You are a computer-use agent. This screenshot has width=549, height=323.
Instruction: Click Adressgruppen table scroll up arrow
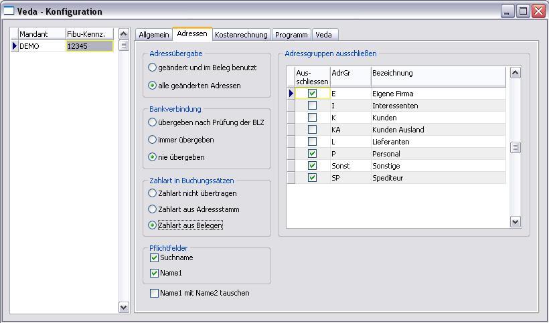point(515,72)
